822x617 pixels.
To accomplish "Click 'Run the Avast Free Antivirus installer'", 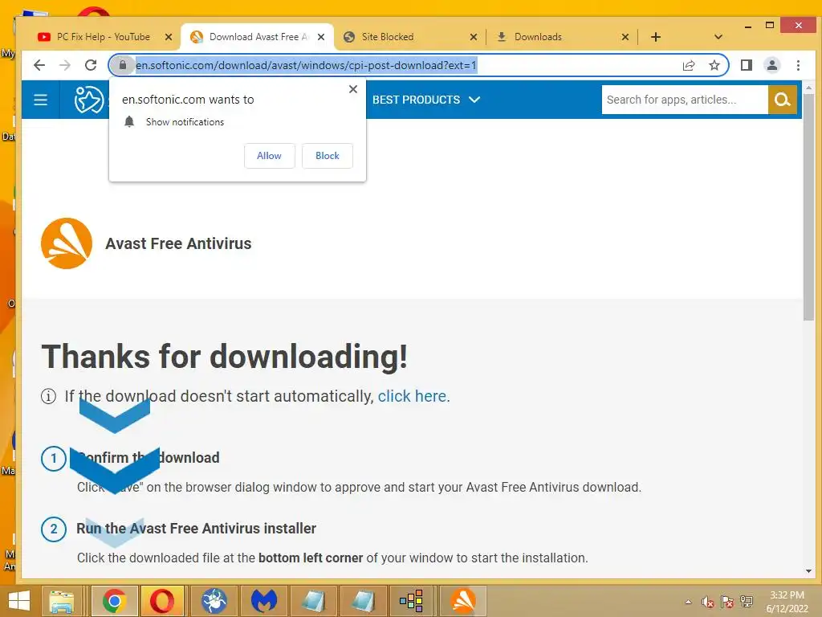I will tap(197, 529).
